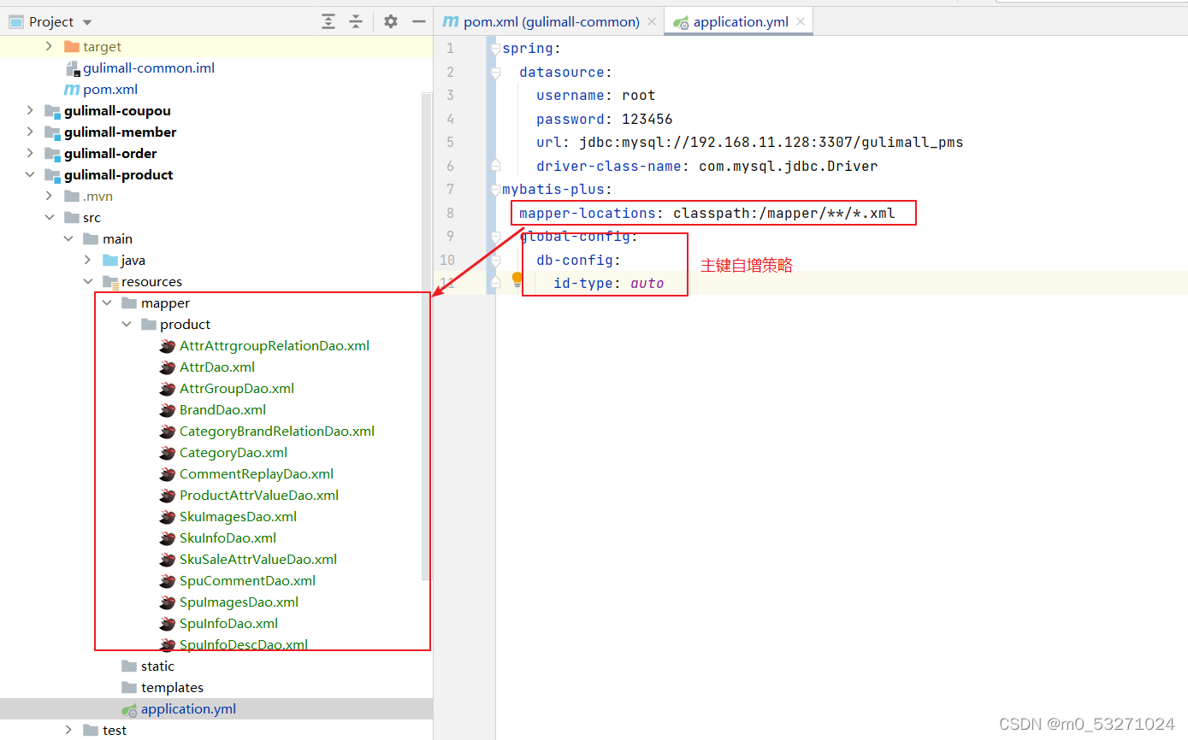The image size is (1188, 740).
Task: Collapse the product folder under mapper
Action: (x=126, y=324)
